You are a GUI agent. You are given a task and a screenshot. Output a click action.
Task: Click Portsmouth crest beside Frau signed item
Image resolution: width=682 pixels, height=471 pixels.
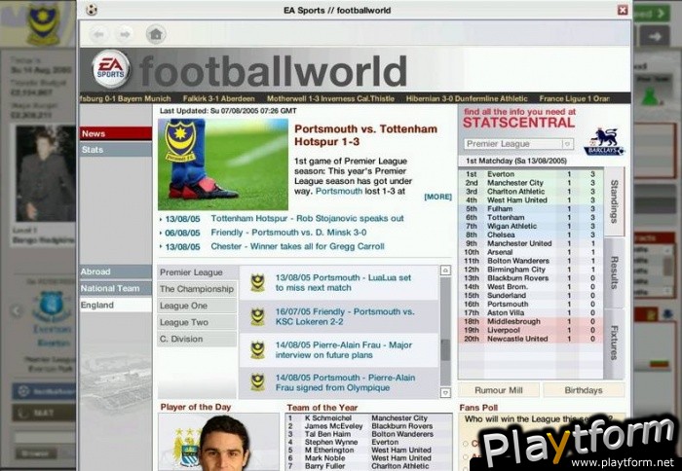[x=257, y=382]
